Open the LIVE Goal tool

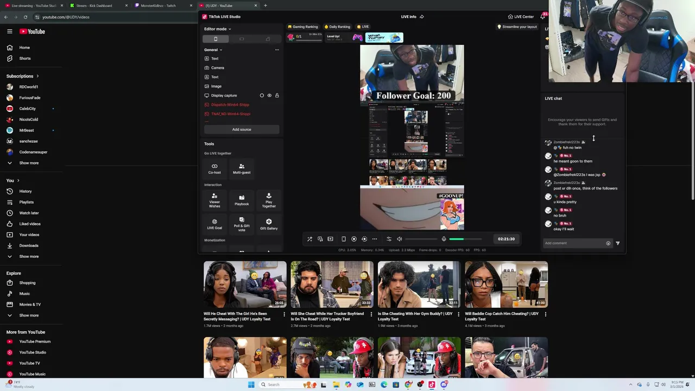(214, 224)
